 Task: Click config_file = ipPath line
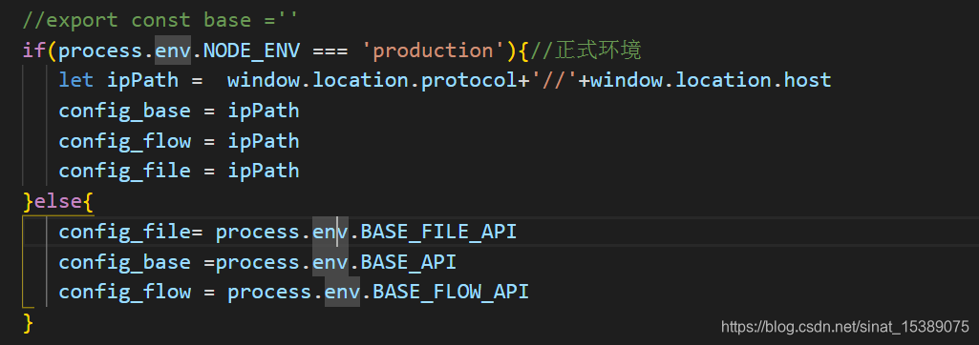coord(180,171)
